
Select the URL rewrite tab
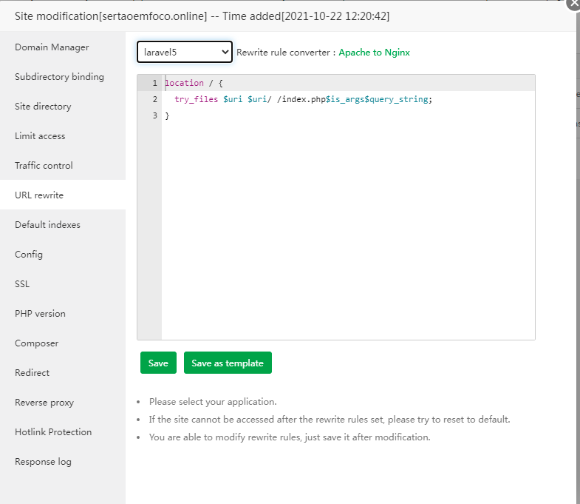[39, 195]
